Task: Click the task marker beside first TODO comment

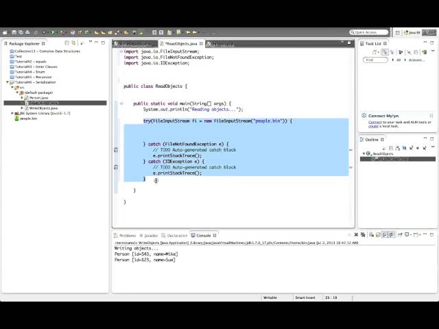Action: (116, 150)
